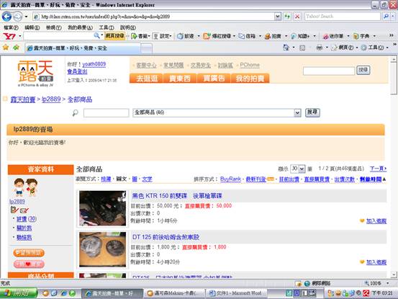Screen dimensions: 398x299
Task: Click the 會員登出 logout link
Action: (77, 71)
